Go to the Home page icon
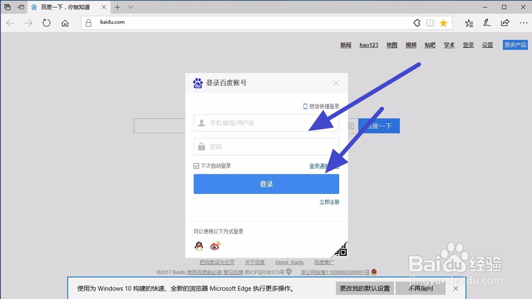 pyautogui.click(x=65, y=23)
